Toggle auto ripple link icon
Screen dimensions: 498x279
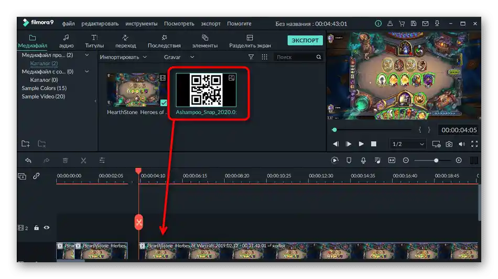(36, 176)
